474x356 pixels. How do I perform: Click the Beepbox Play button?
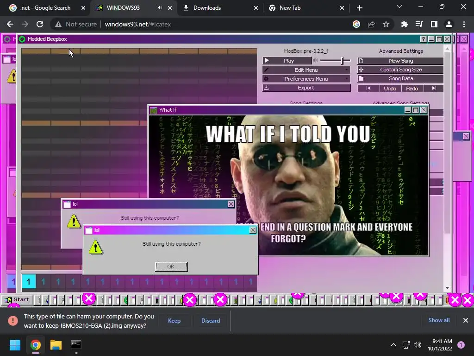[x=287, y=61]
